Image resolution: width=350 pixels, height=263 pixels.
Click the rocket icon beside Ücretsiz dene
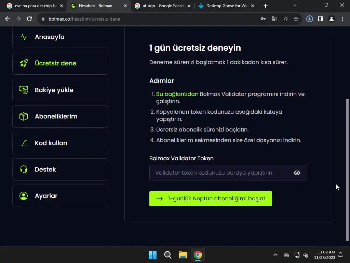click(x=24, y=63)
